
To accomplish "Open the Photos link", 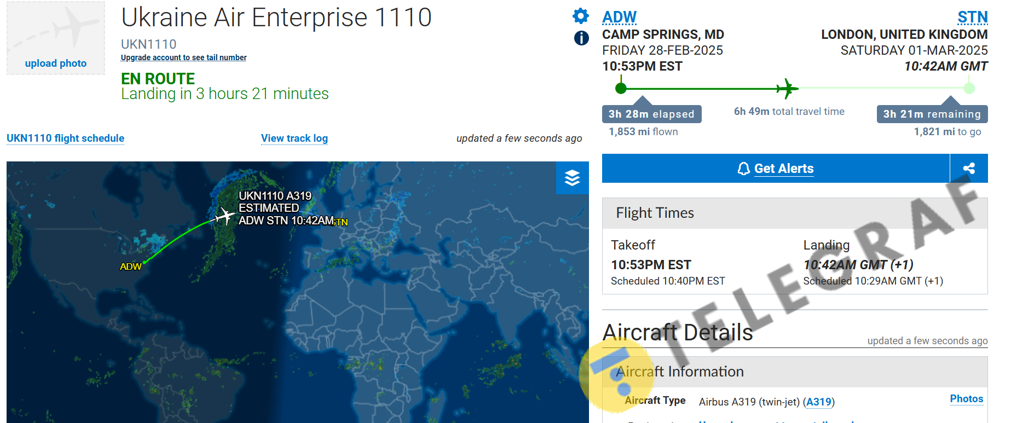I will [x=966, y=399].
